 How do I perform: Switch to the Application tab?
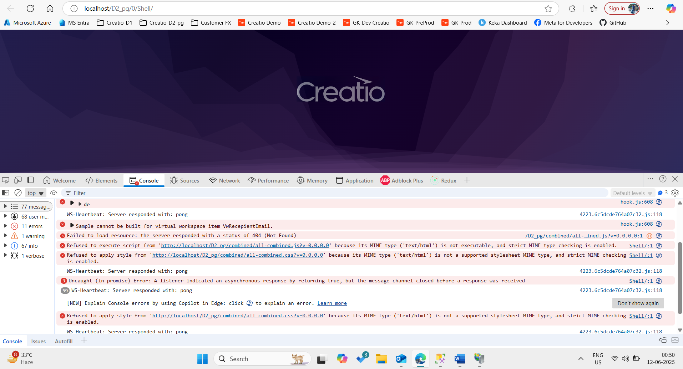click(355, 180)
